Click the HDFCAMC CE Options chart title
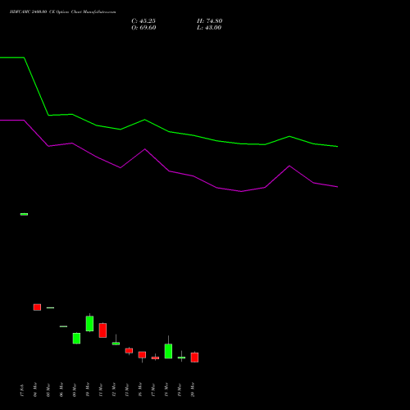This screenshot has width=410, height=410. [62, 12]
